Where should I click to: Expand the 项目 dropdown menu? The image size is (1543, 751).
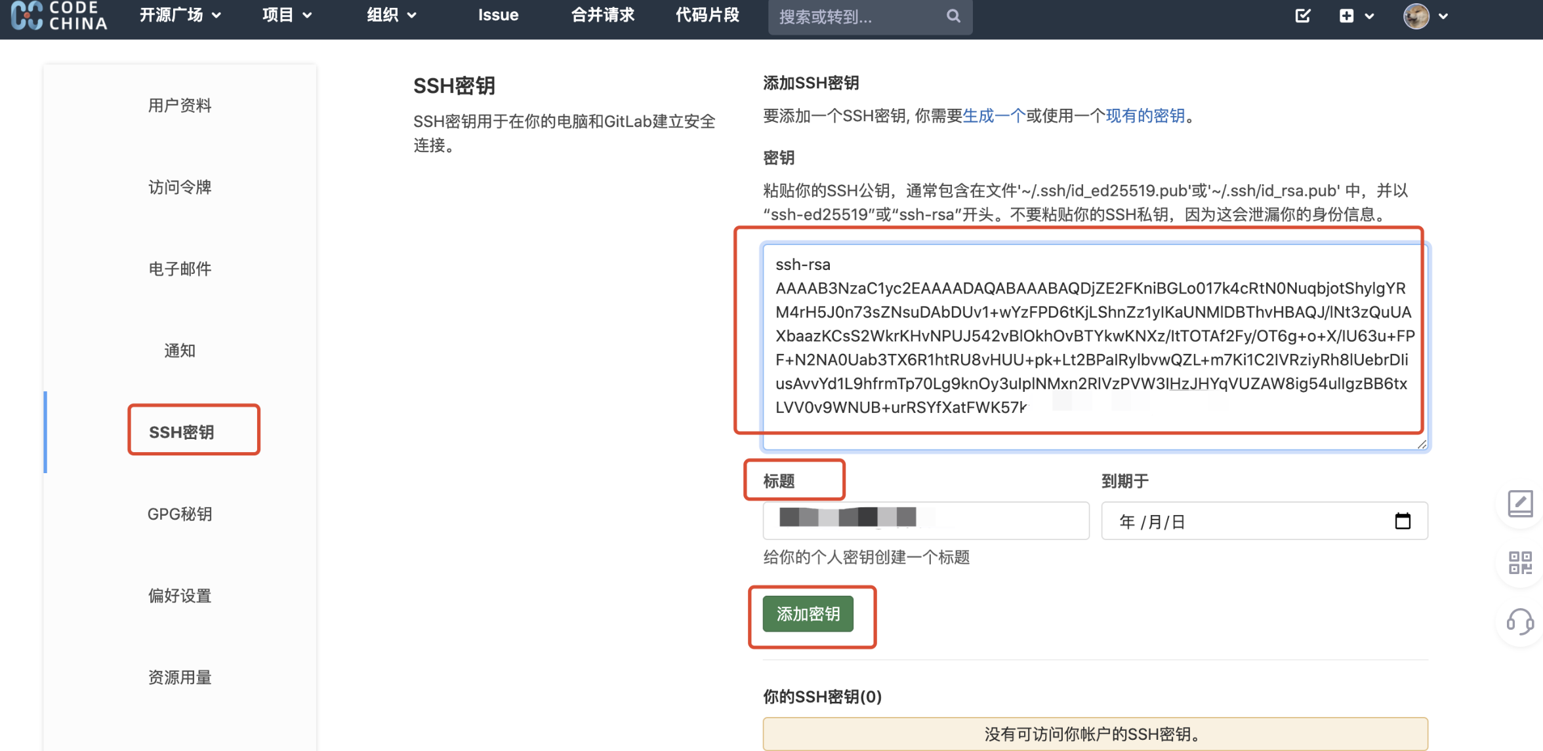[x=287, y=15]
